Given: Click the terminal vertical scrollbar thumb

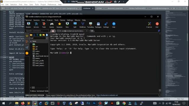Looking at the screenshot, I should click(160, 90).
